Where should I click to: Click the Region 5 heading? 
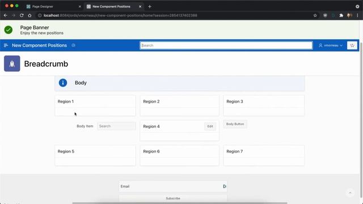[66, 151]
